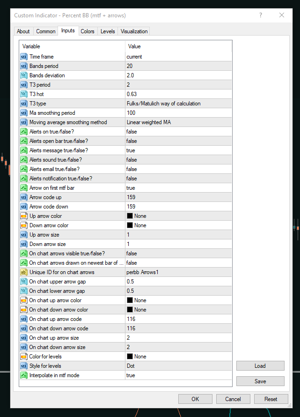Toggle the Arrow on first mtf bar value

click(x=178, y=188)
